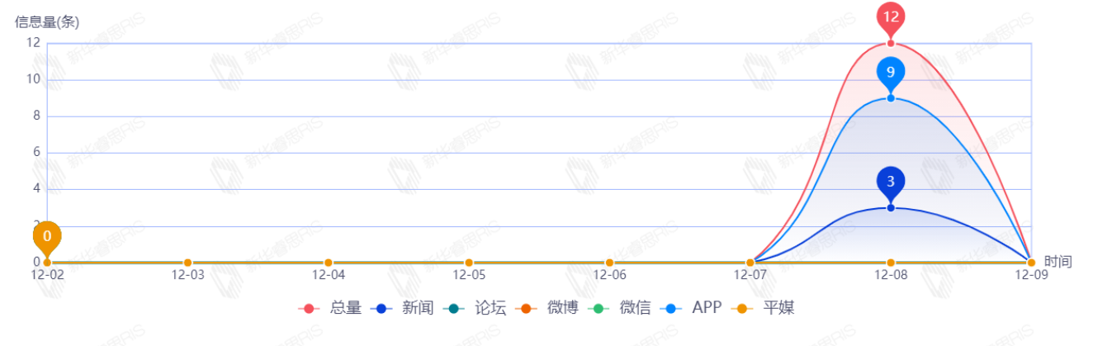Click the dark blue pin marker showing 3
Image resolution: width=1093 pixels, height=346 pixels.
pos(891,182)
